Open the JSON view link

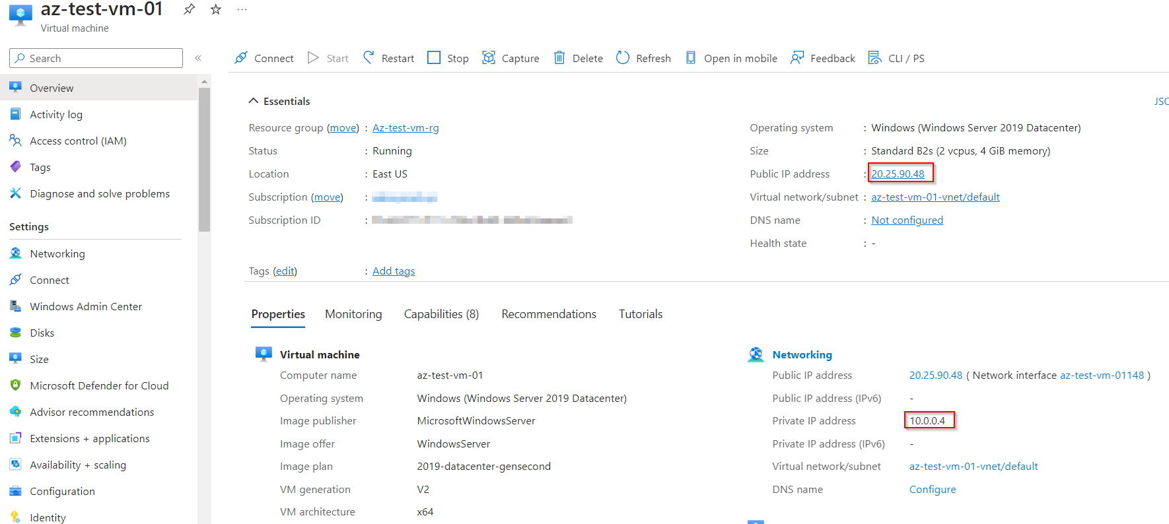1161,102
